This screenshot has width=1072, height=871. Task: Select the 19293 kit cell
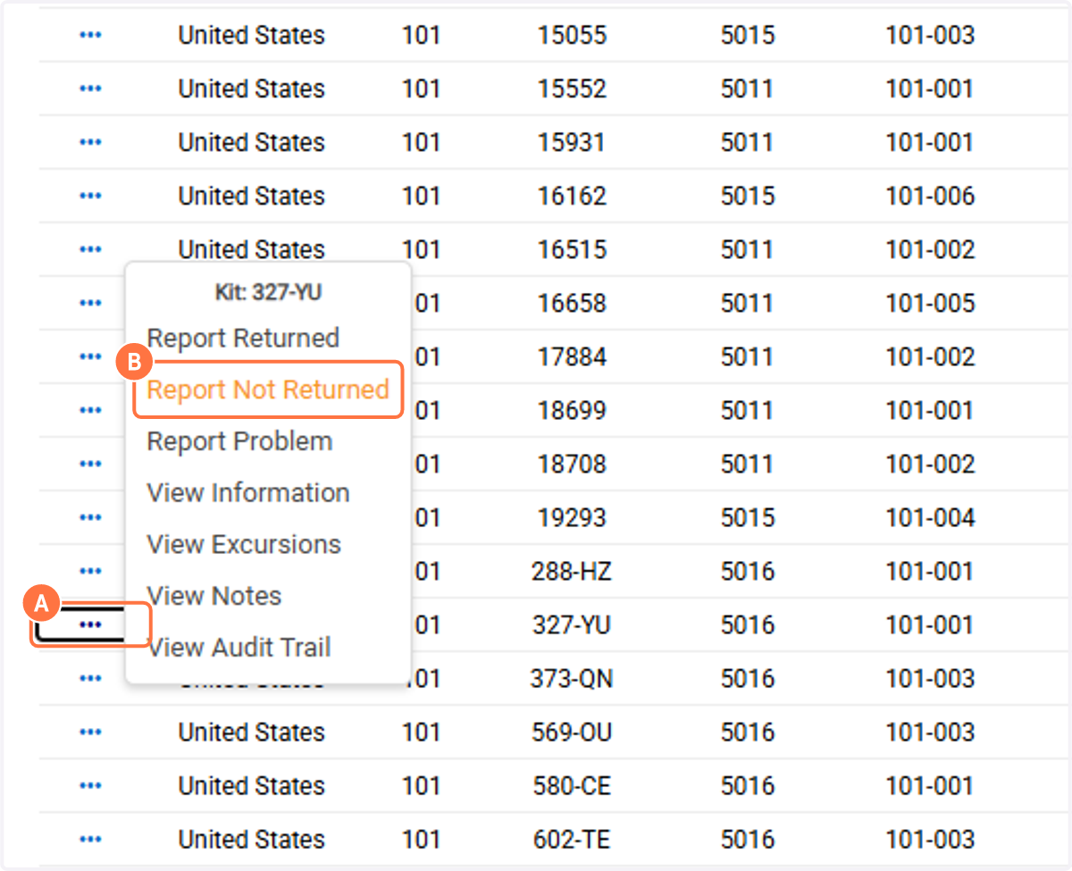click(572, 518)
